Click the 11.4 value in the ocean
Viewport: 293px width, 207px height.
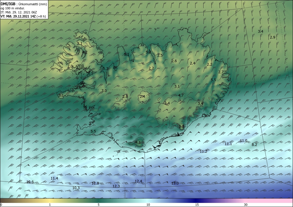54,178
